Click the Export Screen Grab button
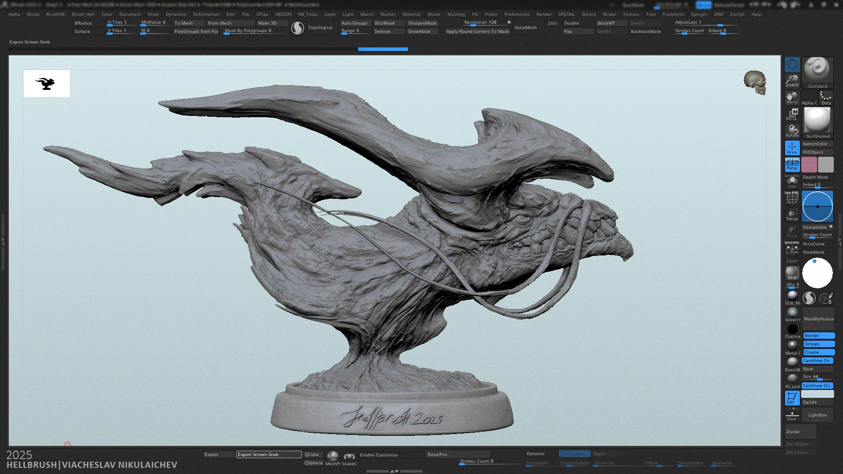This screenshot has height=474, width=843. pyautogui.click(x=269, y=455)
